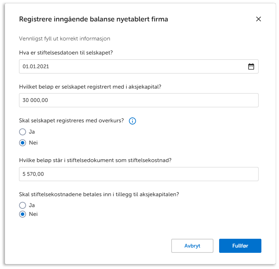279x269 pixels.
Task: Click the stiftelsedokument stiftelsekostnad question label
Action: pyautogui.click(x=95, y=160)
